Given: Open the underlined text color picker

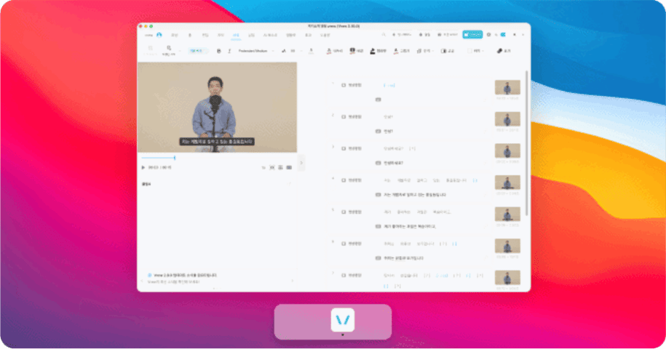Looking at the screenshot, I should 312,51.
